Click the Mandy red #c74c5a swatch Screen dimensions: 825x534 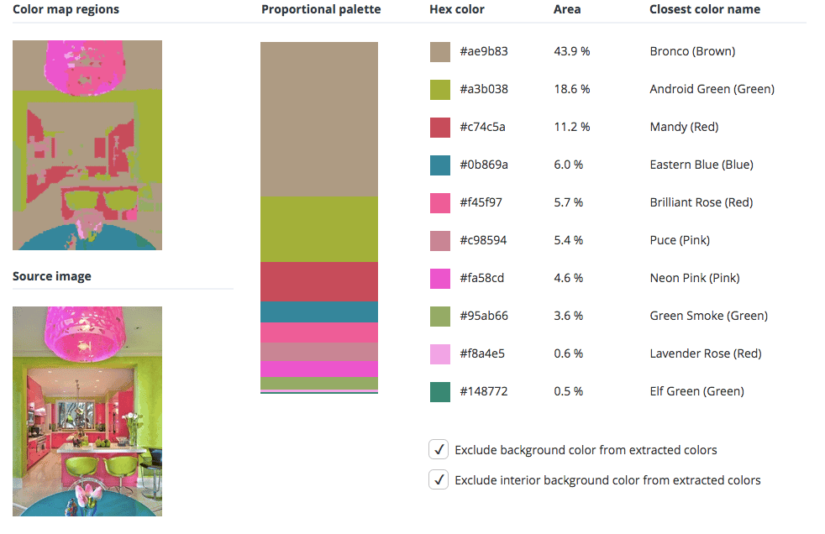440,128
